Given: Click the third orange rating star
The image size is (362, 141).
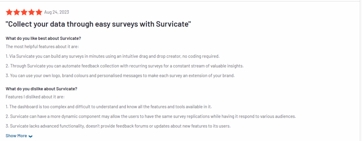Looking at the screenshot, I should pyautogui.click(x=24, y=12).
